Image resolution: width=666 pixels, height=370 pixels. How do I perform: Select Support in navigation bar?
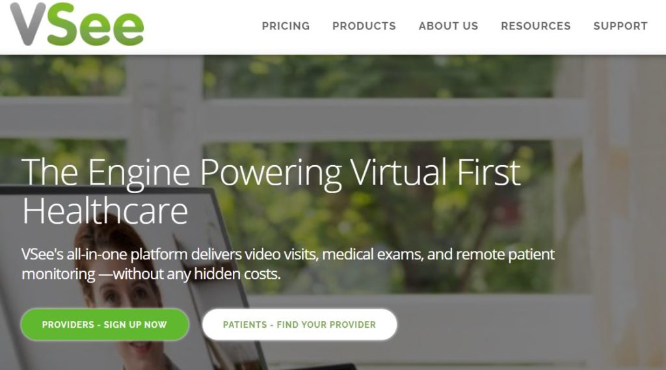(x=620, y=26)
